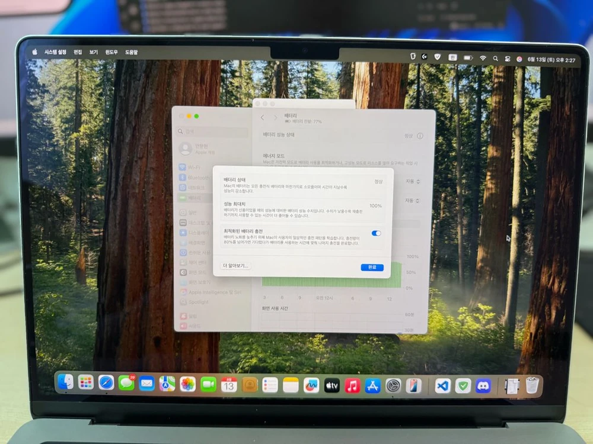Open Calendar showing 13 in dock
The image size is (593, 444).
click(229, 385)
